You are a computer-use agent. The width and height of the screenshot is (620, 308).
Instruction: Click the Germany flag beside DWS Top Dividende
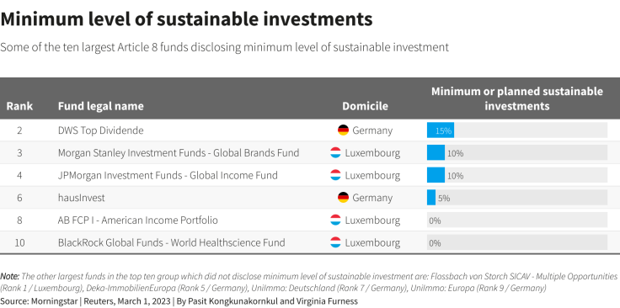343,130
